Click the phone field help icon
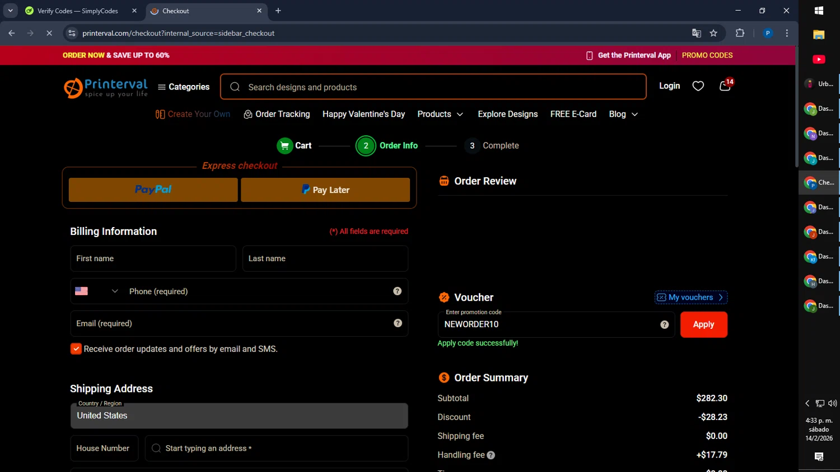The height and width of the screenshot is (472, 840). coord(397,291)
